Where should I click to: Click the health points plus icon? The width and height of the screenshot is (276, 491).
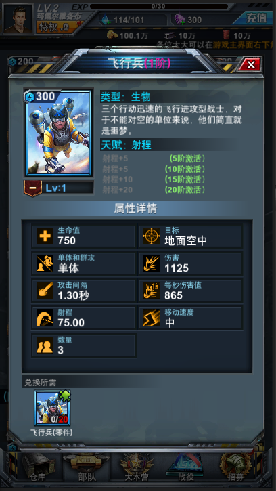[x=45, y=236]
